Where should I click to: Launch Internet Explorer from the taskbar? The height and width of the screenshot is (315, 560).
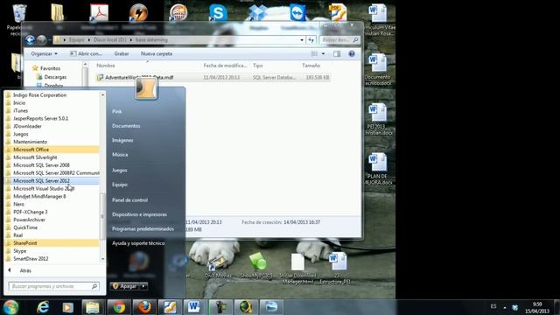tap(43, 307)
